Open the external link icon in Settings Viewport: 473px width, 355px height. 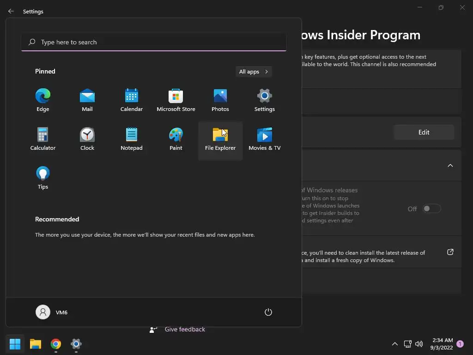(x=450, y=252)
